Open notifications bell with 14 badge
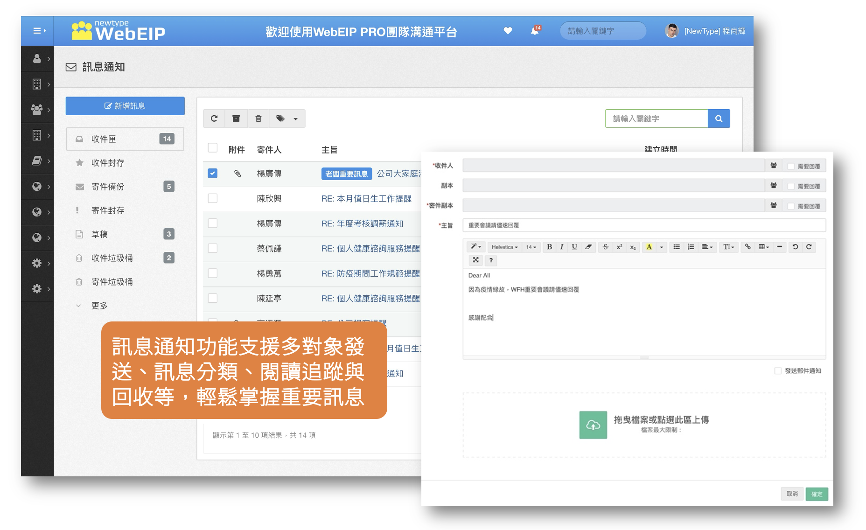This screenshot has width=866, height=530. click(x=535, y=31)
